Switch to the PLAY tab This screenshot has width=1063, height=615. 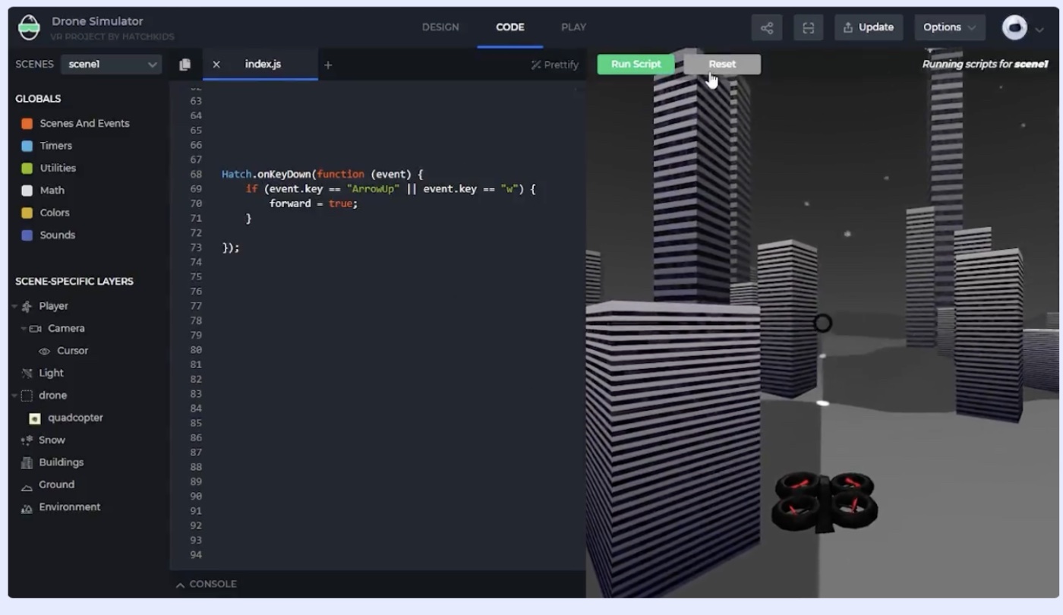573,27
